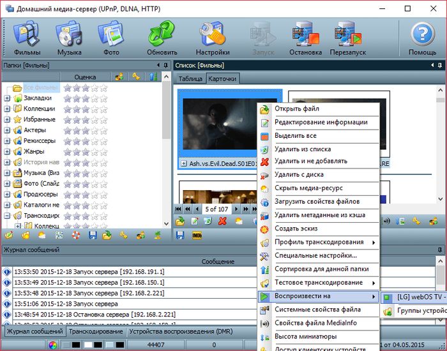Click the color wheel icon in status bar
The width and height of the screenshot is (447, 351).
click(x=53, y=345)
